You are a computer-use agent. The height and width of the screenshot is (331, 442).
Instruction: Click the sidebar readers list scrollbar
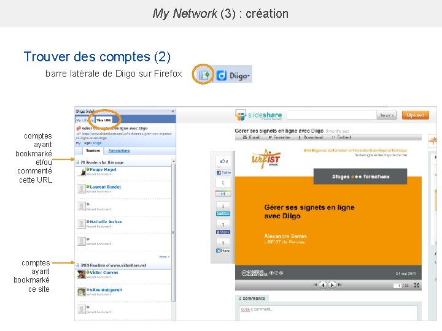(x=174, y=232)
